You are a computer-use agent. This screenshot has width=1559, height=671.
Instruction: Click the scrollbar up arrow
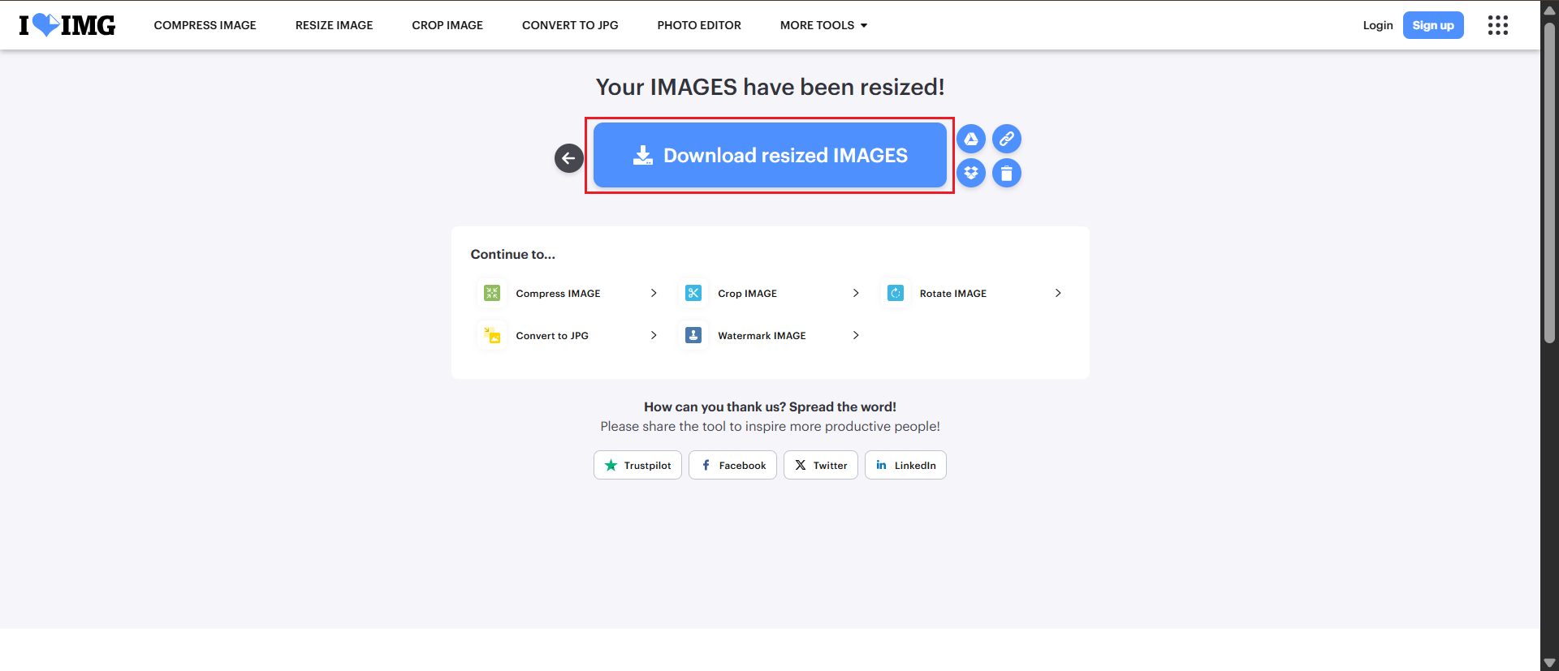tap(1549, 10)
